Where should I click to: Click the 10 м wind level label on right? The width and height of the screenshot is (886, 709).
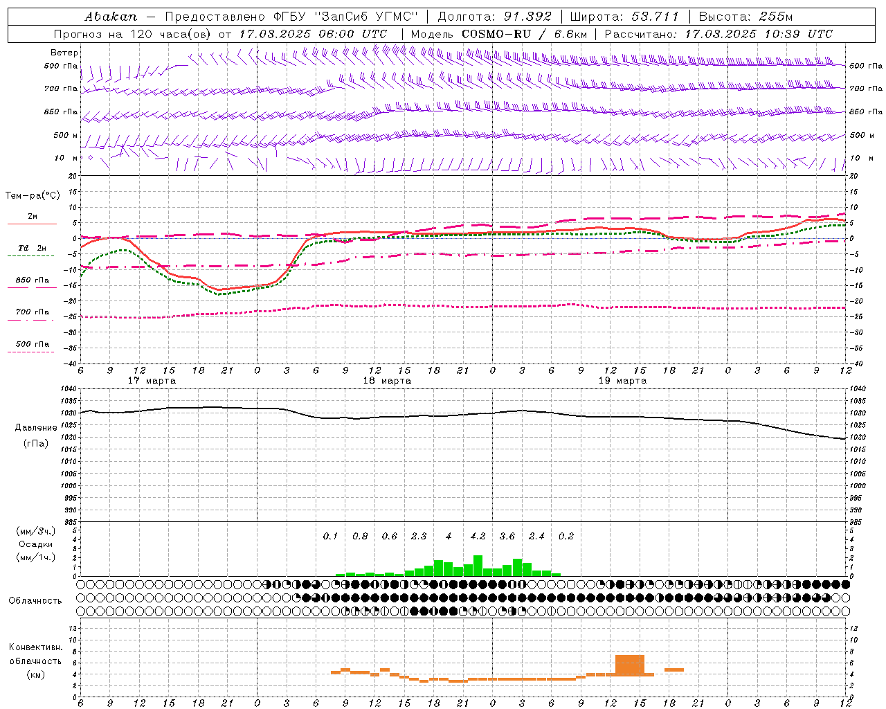click(860, 158)
